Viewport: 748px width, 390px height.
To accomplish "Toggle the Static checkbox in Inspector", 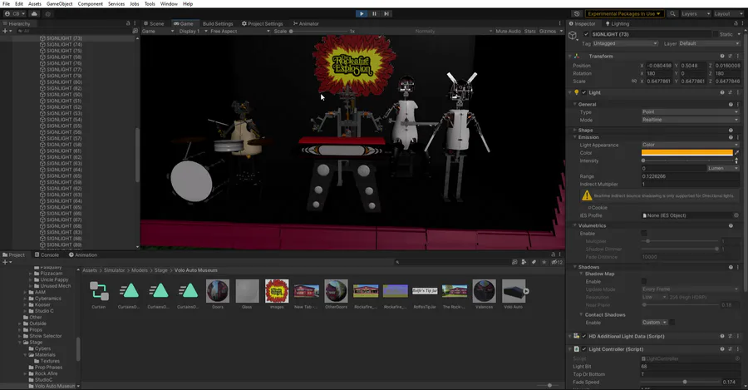I will coord(715,34).
